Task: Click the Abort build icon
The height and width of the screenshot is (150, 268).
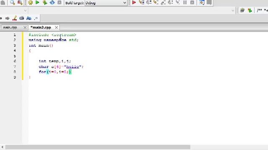Action: click(59, 2)
